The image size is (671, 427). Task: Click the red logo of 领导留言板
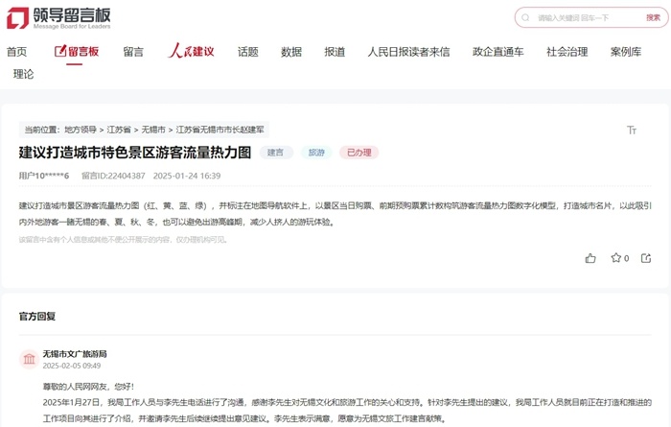coord(17,18)
